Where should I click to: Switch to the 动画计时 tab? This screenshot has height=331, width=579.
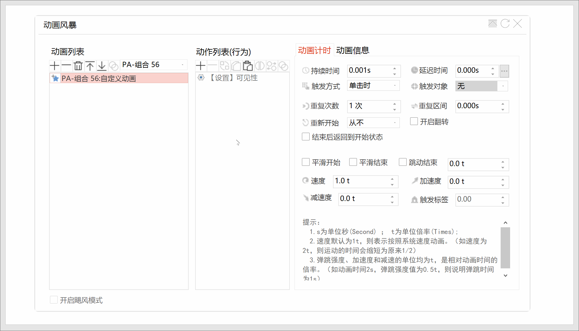point(314,50)
